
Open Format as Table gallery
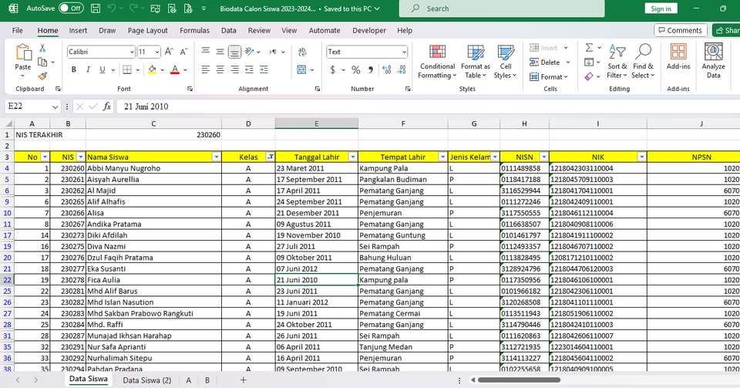(476, 62)
